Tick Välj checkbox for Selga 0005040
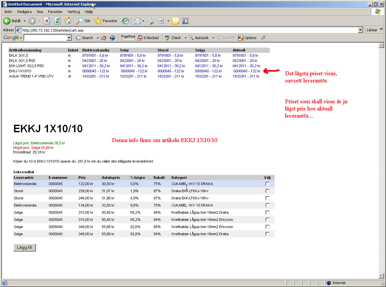The height and width of the screenshot is (287, 386). [x=267, y=227]
